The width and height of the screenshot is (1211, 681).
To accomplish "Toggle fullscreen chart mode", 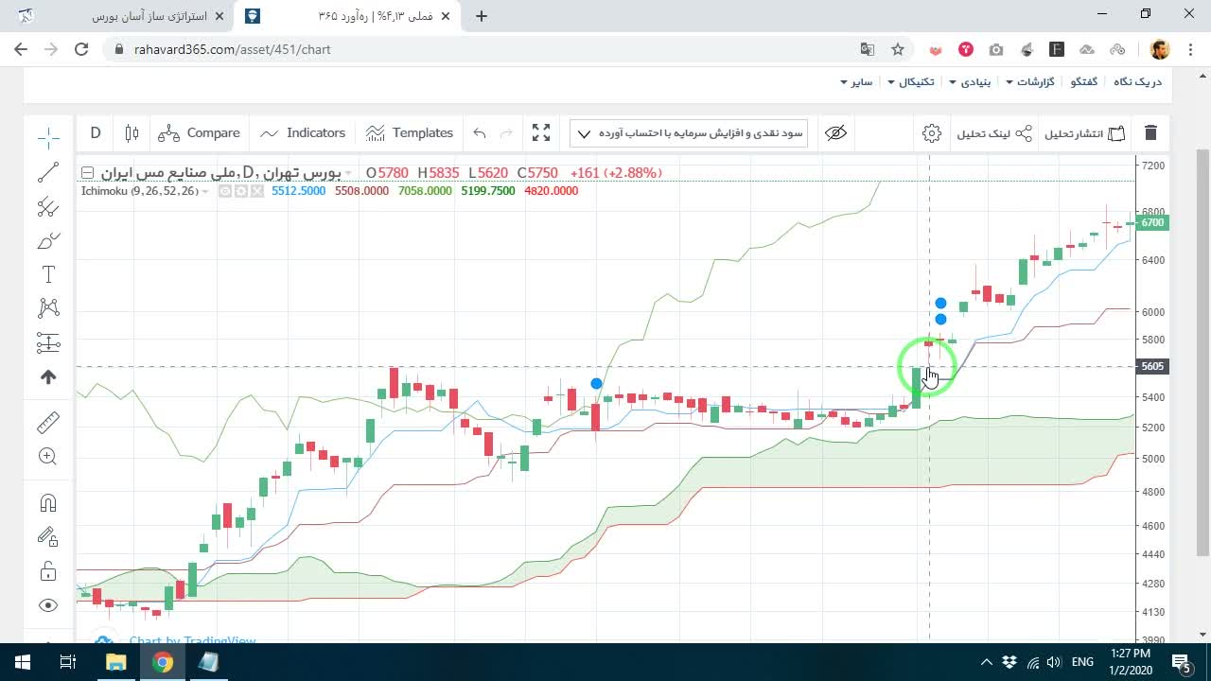I will tap(541, 133).
